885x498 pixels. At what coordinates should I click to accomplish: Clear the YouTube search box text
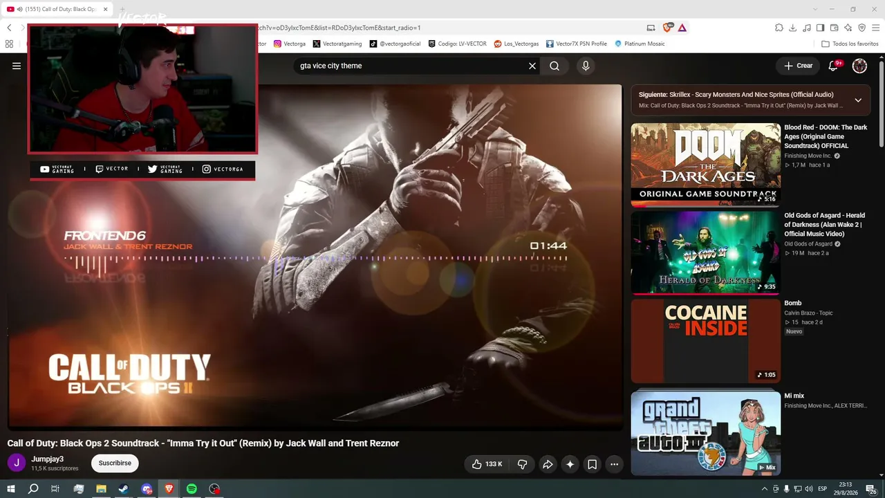pos(532,66)
